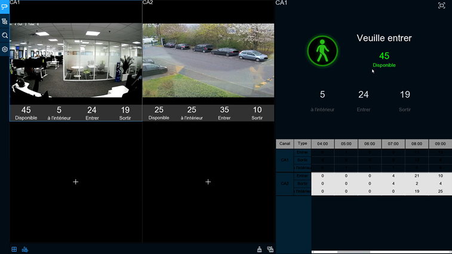Click the 06:00 column header
Screen dimensions: 452x254
pyautogui.click(x=370, y=144)
